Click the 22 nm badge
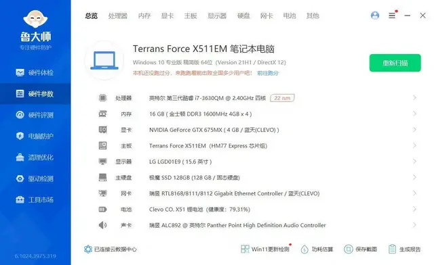The height and width of the screenshot is (265, 434). click(x=282, y=98)
